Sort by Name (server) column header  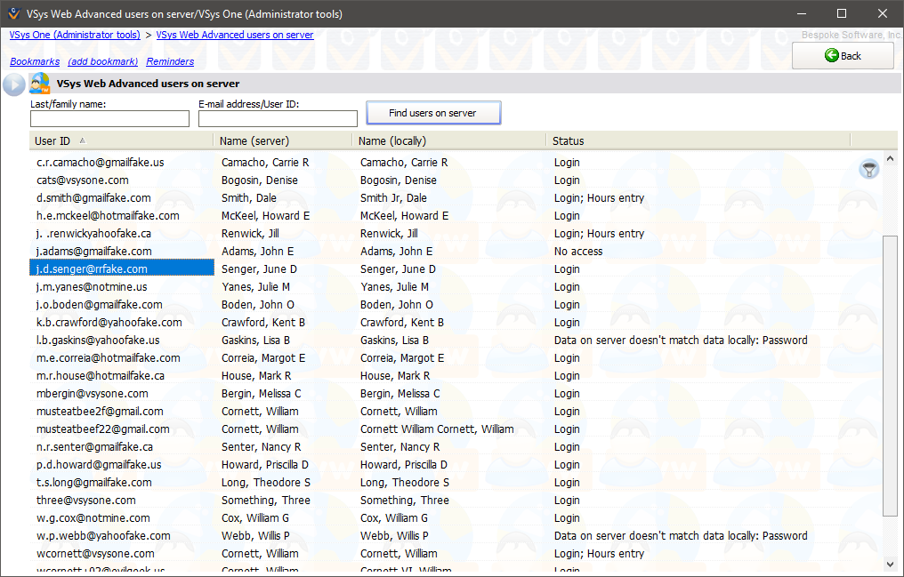coord(254,140)
